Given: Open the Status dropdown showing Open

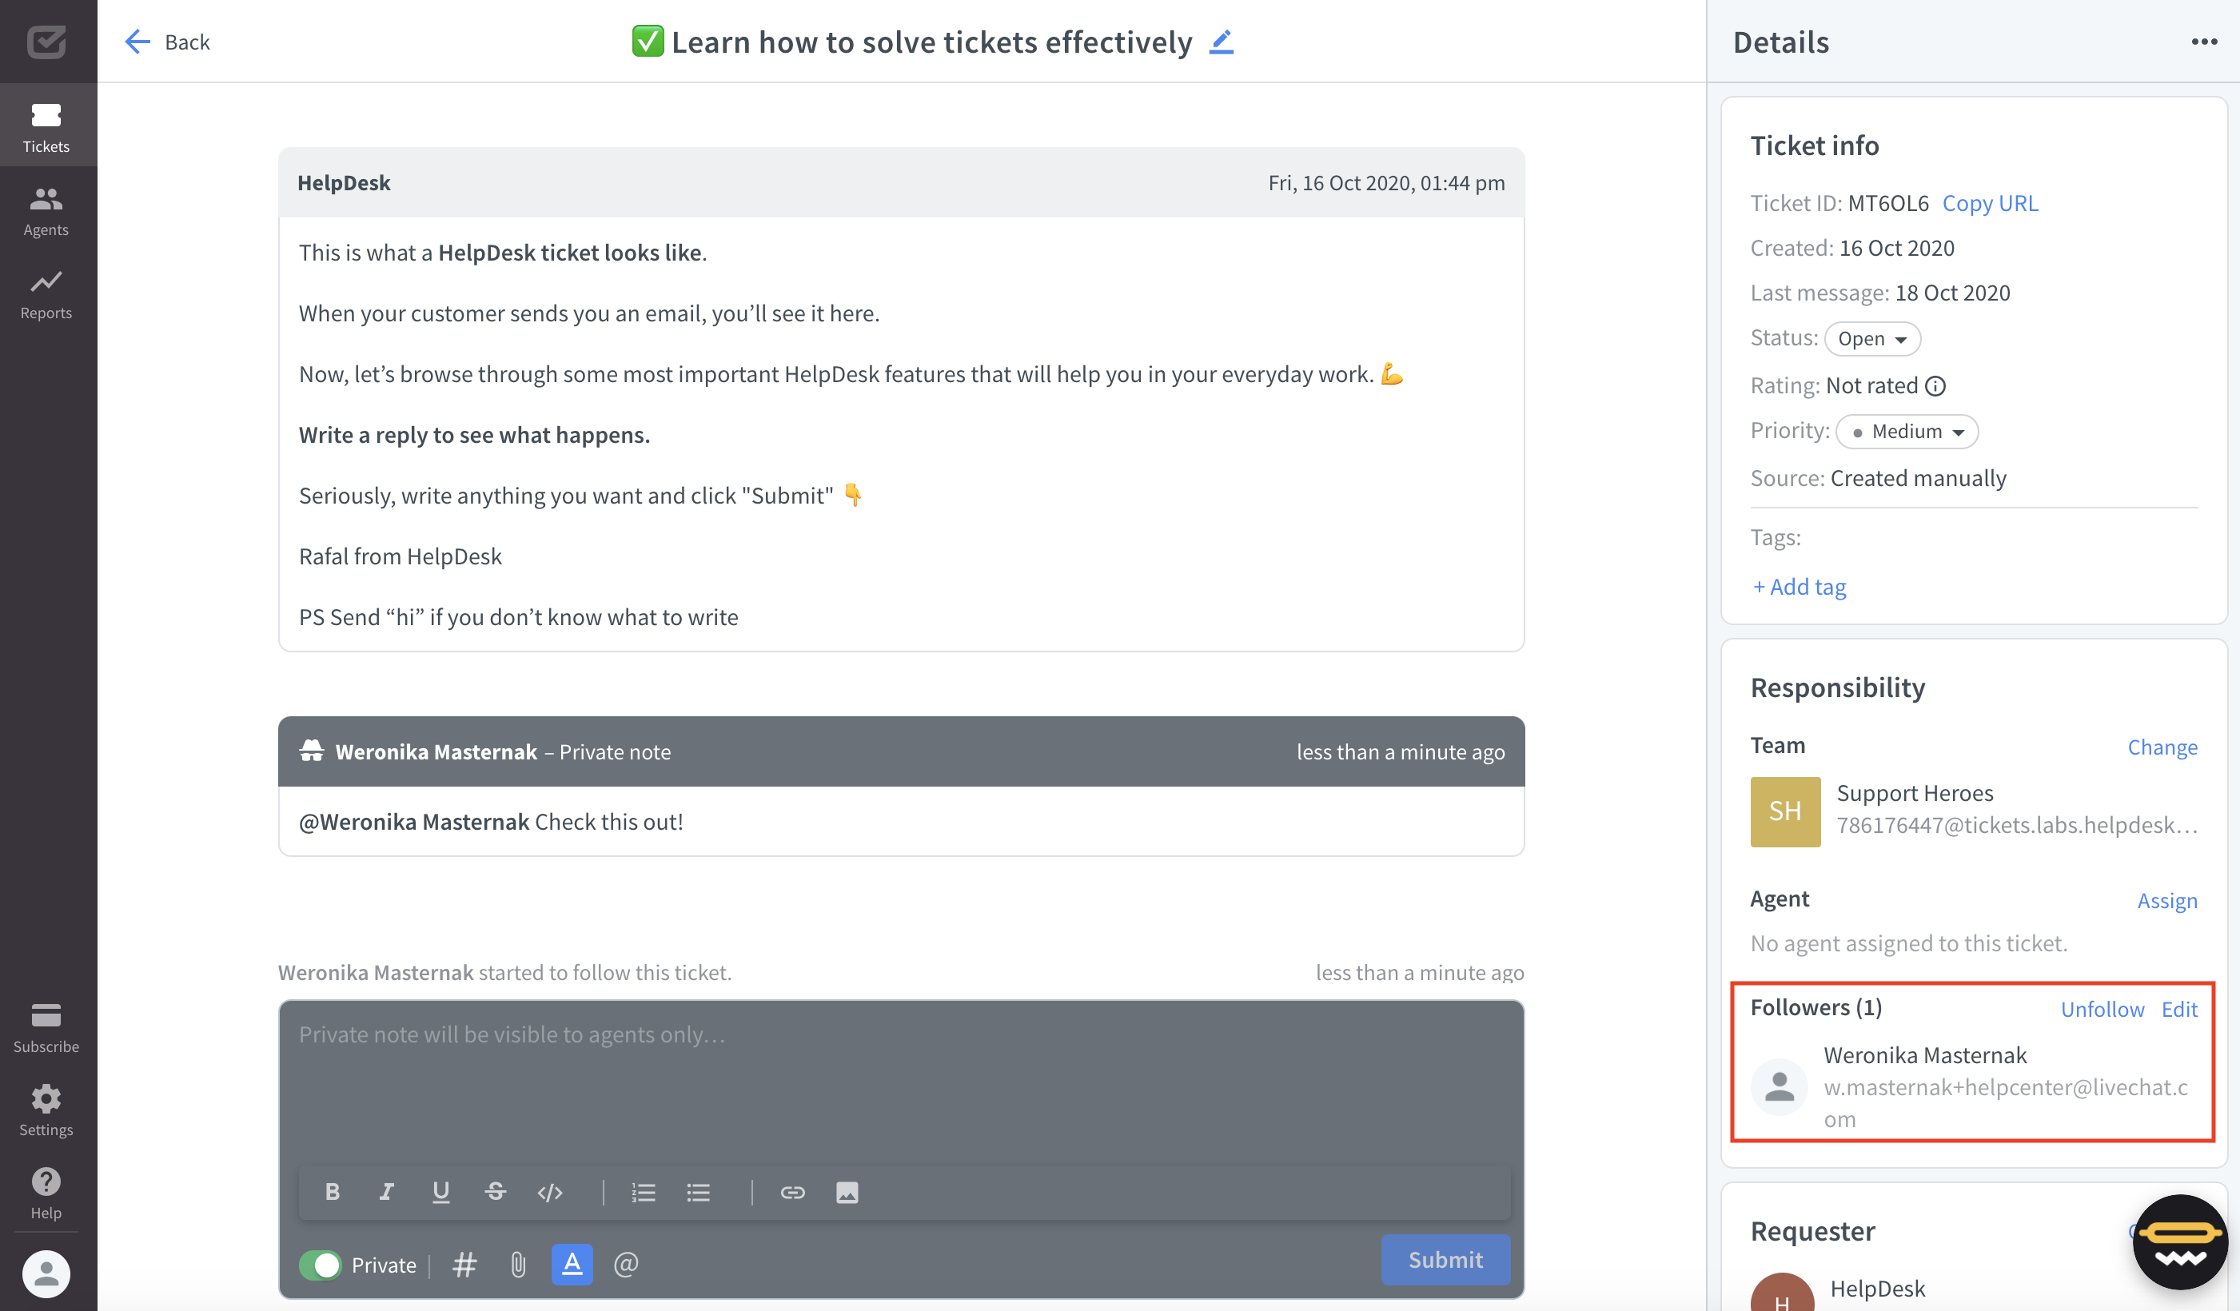Looking at the screenshot, I should coord(1872,339).
